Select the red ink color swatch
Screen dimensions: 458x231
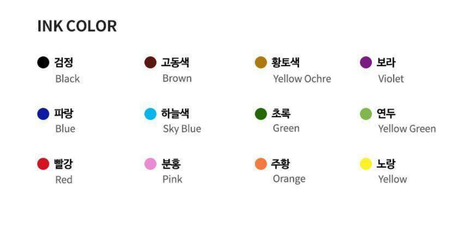click(x=43, y=164)
